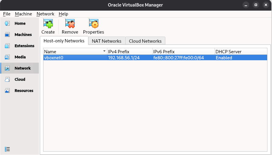Viewport: 272px width, 155px height.
Task: Sort by IPv4 Prefix column
Action: pos(129,52)
